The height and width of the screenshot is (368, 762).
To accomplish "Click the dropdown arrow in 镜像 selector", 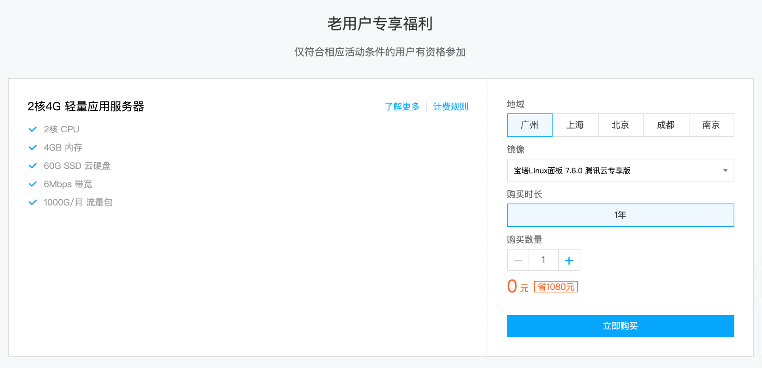I will click(725, 170).
